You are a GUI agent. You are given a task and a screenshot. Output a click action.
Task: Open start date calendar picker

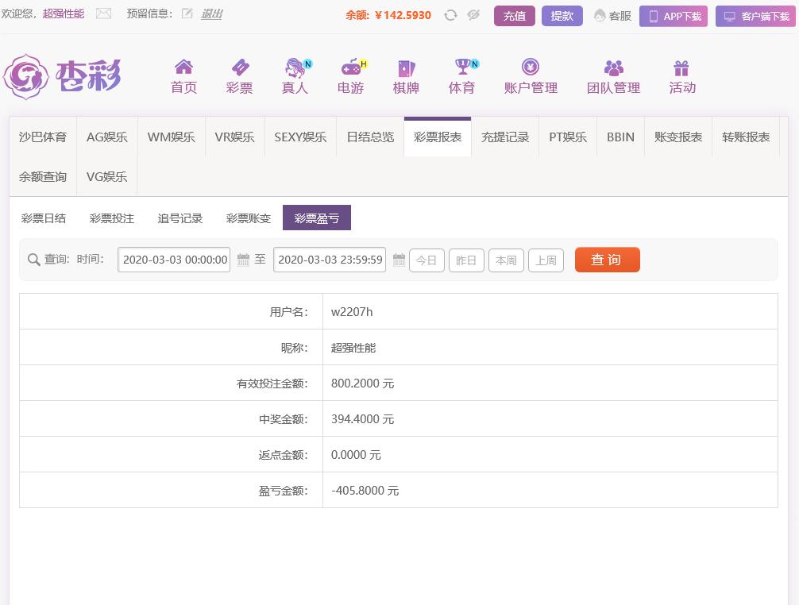point(244,260)
